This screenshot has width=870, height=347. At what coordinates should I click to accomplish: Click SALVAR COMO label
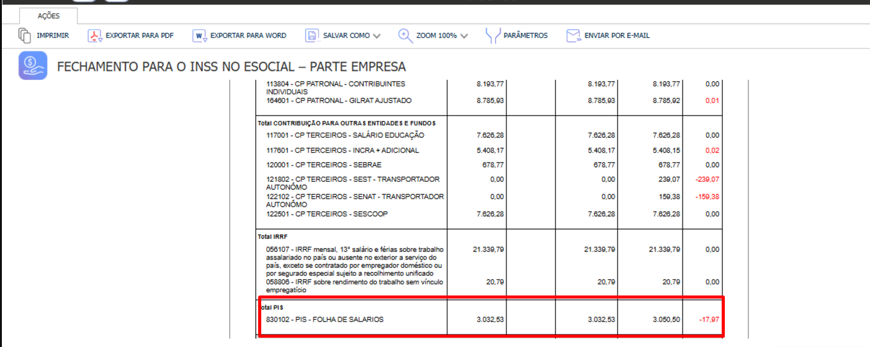(346, 36)
